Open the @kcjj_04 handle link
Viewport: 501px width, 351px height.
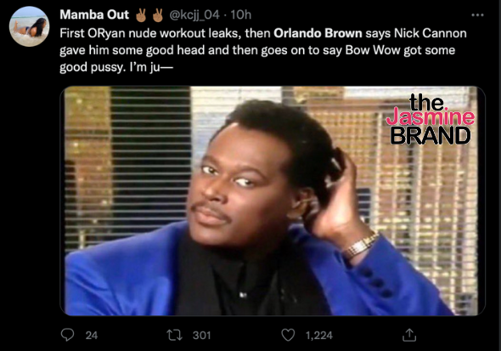(194, 14)
